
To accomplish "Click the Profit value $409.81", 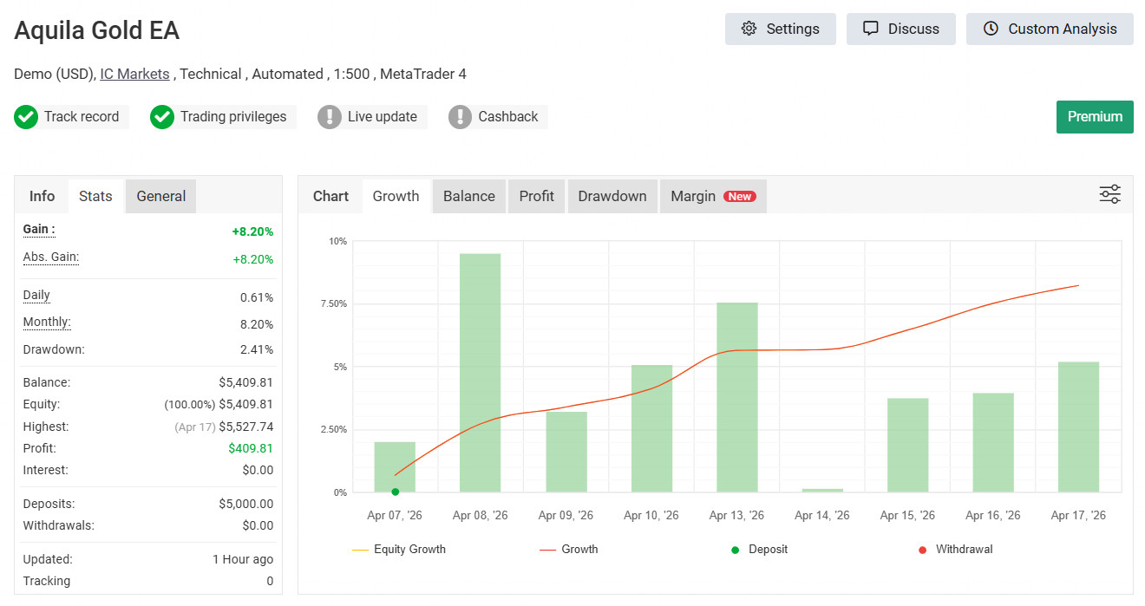I will pyautogui.click(x=251, y=448).
